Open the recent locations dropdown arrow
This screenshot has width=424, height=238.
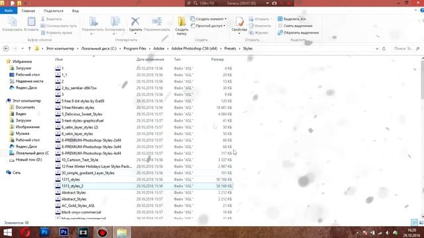coord(23,48)
